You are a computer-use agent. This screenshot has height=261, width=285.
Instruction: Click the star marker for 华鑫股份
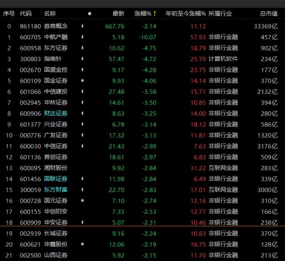tap(82, 244)
